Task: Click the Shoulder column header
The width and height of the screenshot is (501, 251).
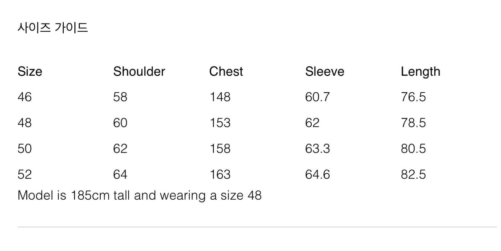Action: click(x=139, y=71)
